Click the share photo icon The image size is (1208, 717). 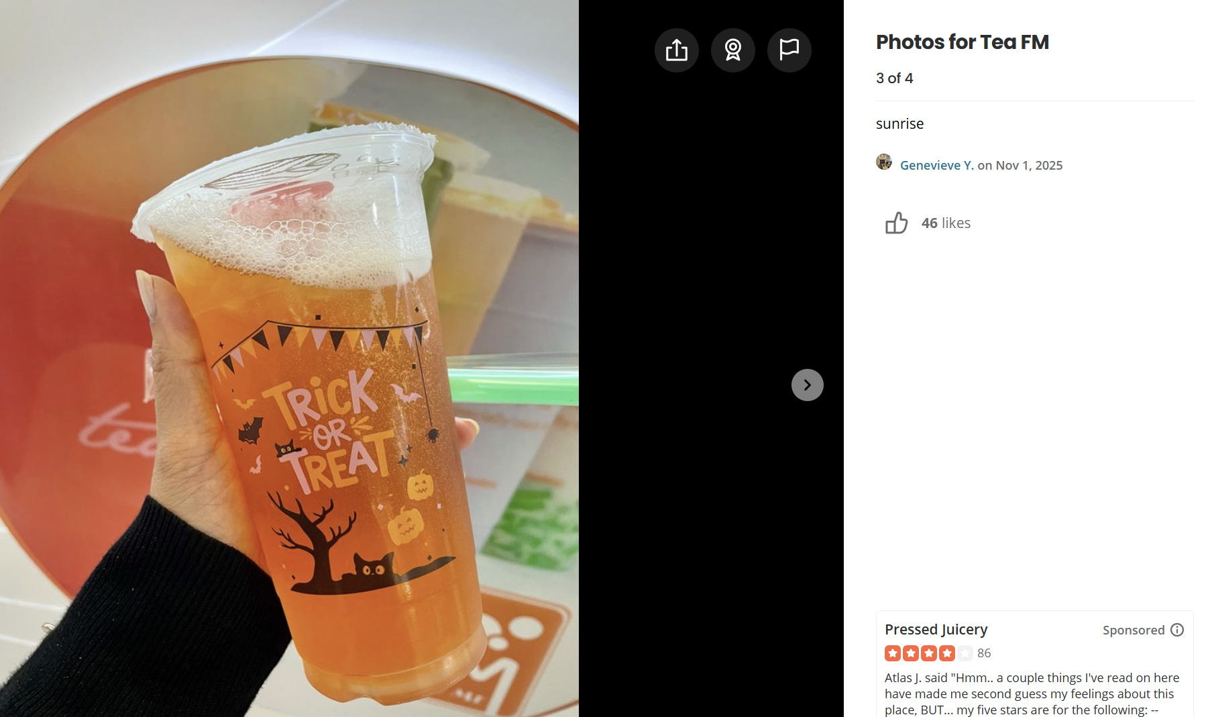(x=677, y=50)
